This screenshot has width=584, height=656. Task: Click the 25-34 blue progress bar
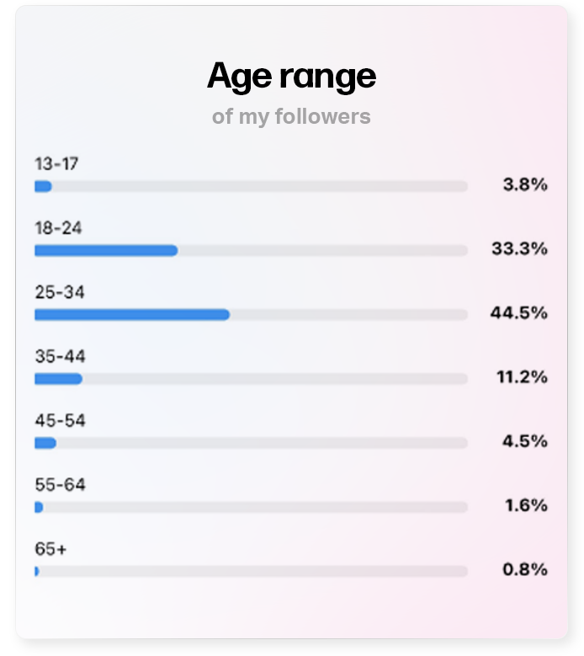(x=132, y=315)
